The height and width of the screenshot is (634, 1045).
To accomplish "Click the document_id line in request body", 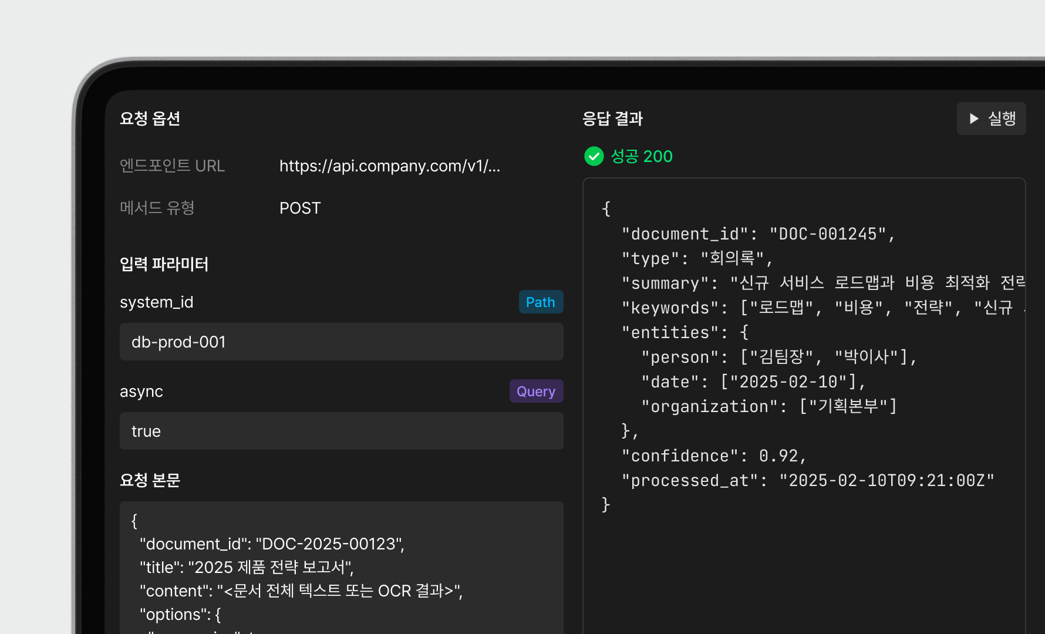I will click(272, 544).
